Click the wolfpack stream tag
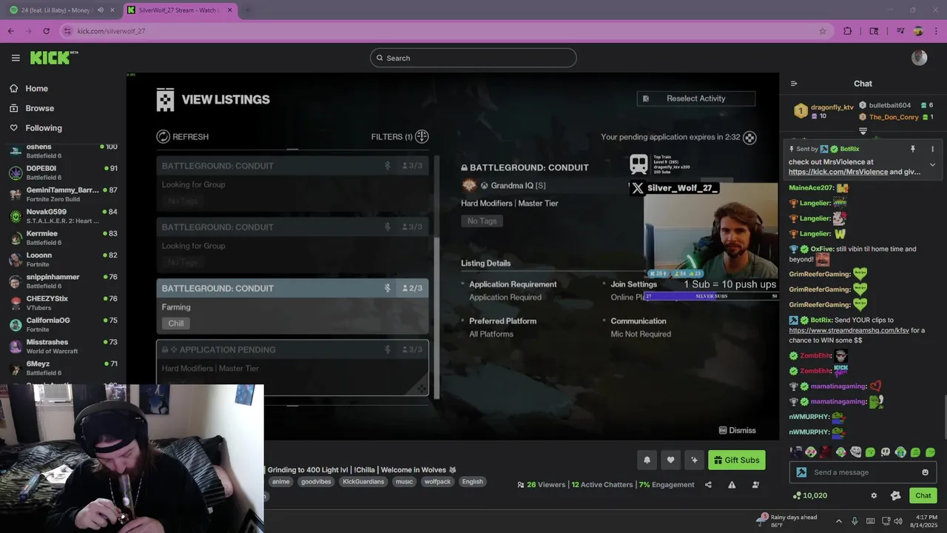Screen dimensions: 947x533 [437, 481]
